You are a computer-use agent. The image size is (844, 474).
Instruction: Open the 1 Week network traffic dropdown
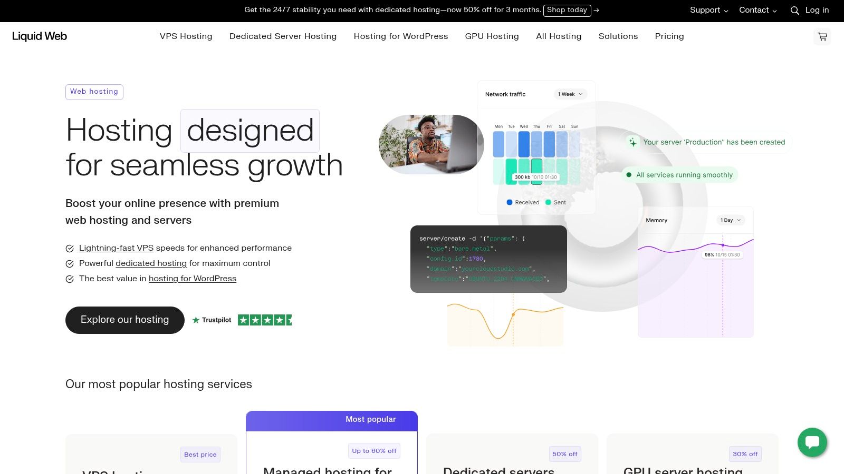pos(570,94)
